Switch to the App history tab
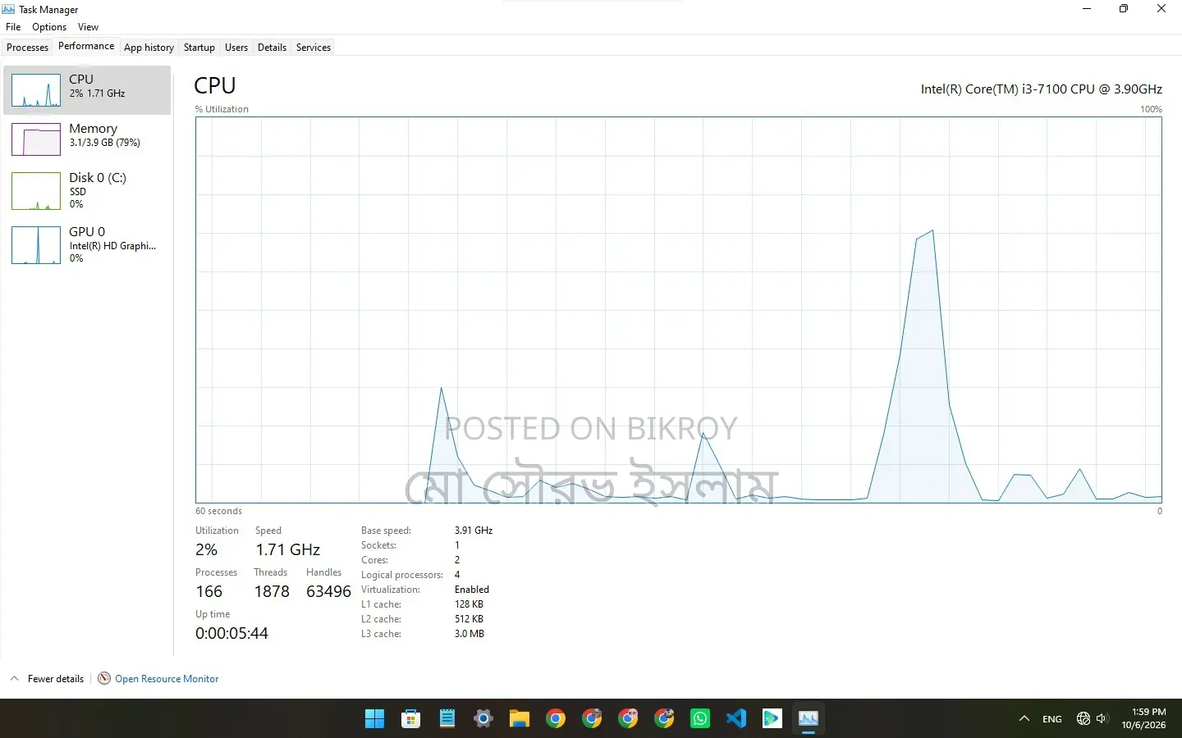 (149, 48)
